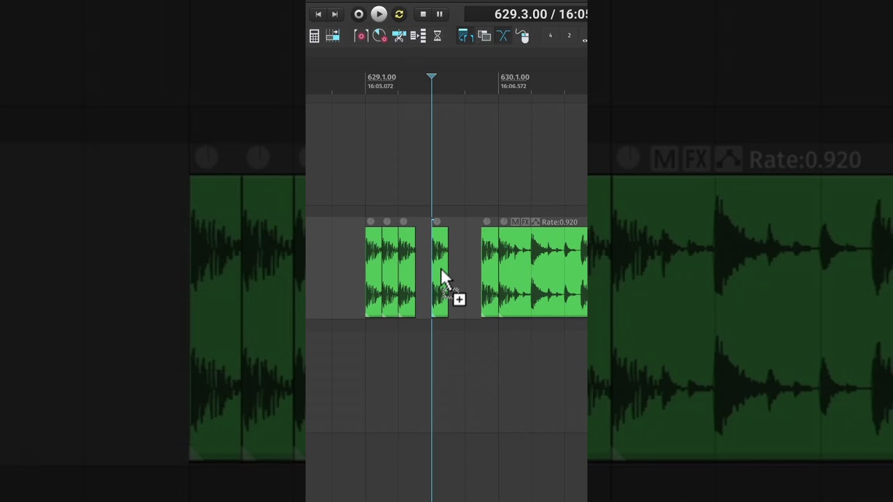
Task: Click the hourglass toolbar icon
Action: click(437, 36)
